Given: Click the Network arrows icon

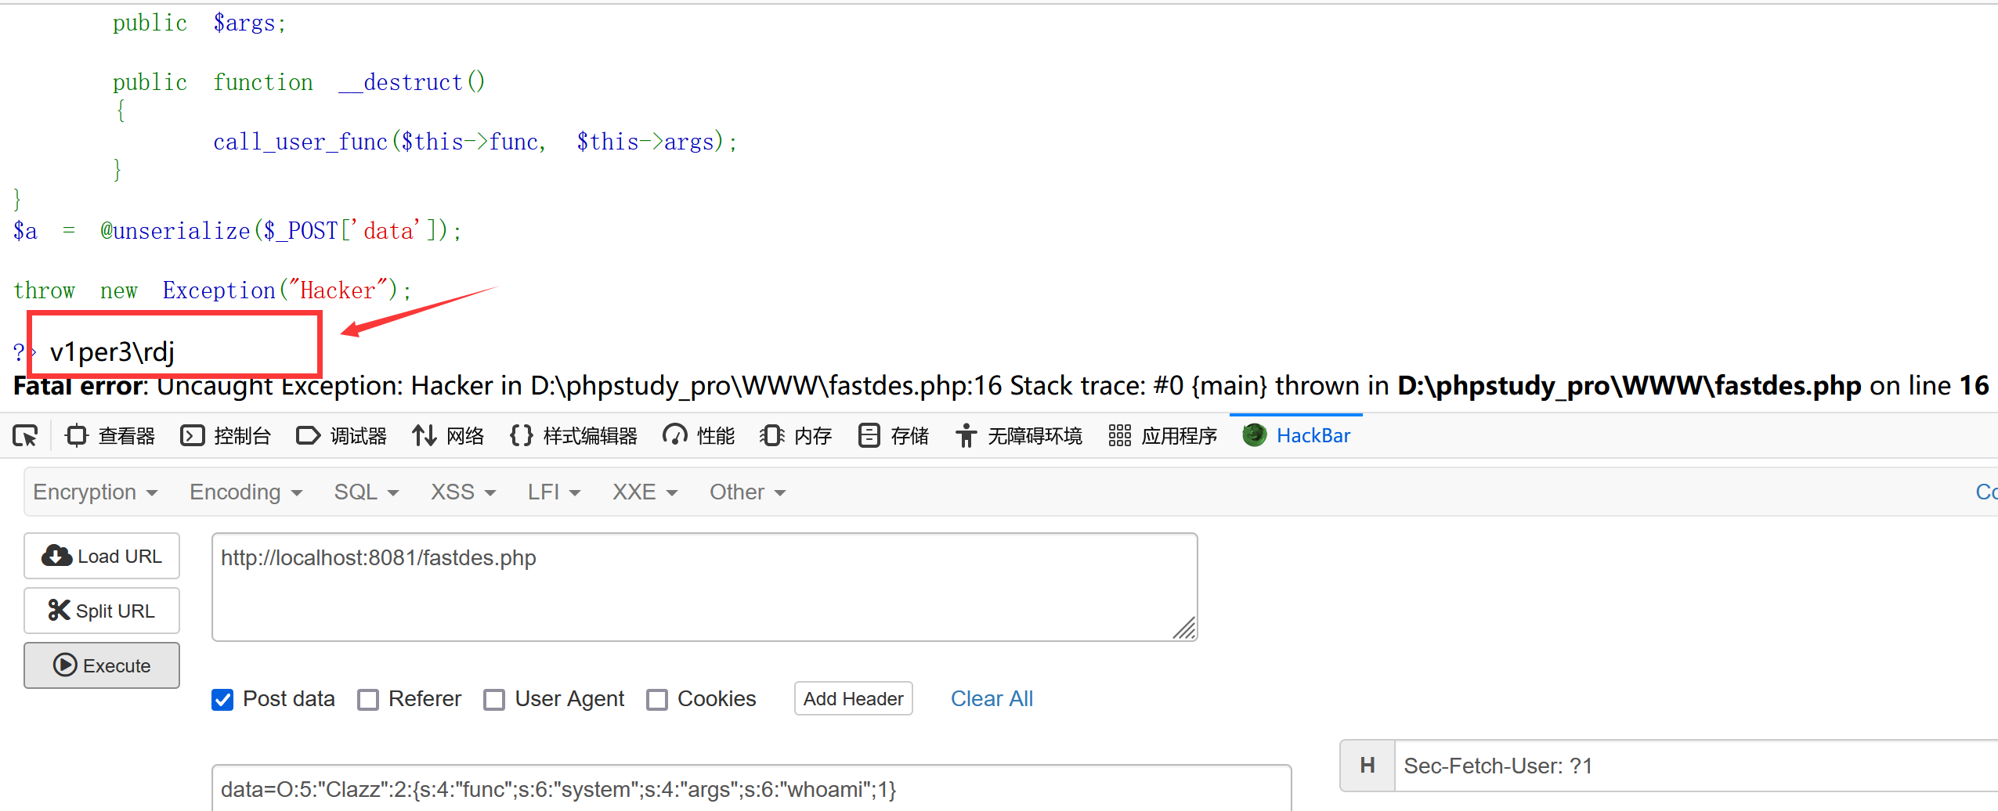Looking at the screenshot, I should tap(424, 435).
